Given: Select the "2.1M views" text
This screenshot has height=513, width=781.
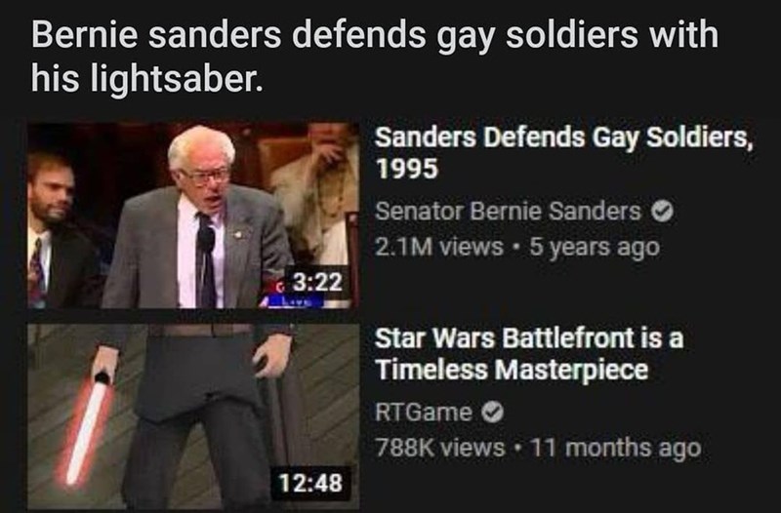Looking at the screenshot, I should (438, 247).
